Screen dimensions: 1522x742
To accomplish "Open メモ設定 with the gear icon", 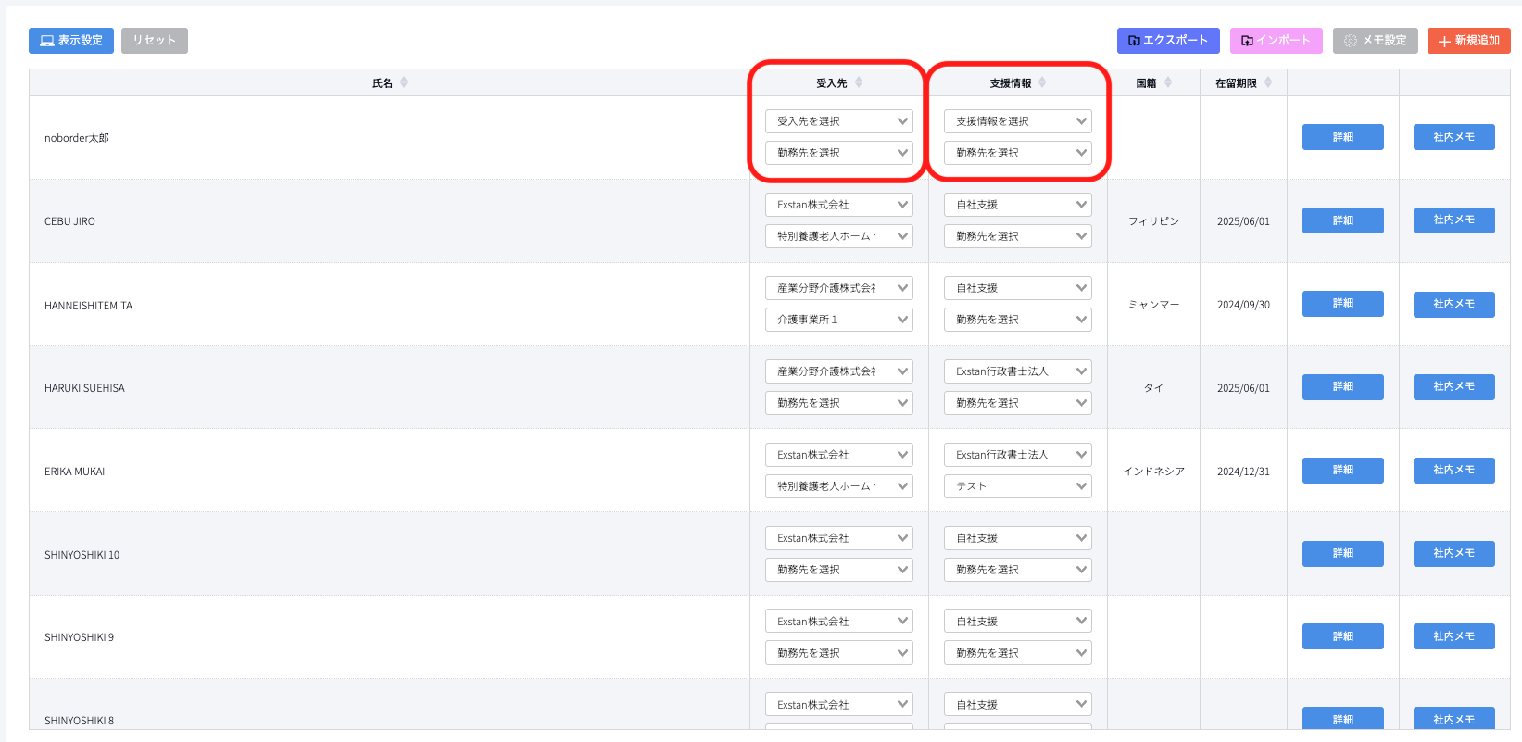I will tap(1375, 41).
